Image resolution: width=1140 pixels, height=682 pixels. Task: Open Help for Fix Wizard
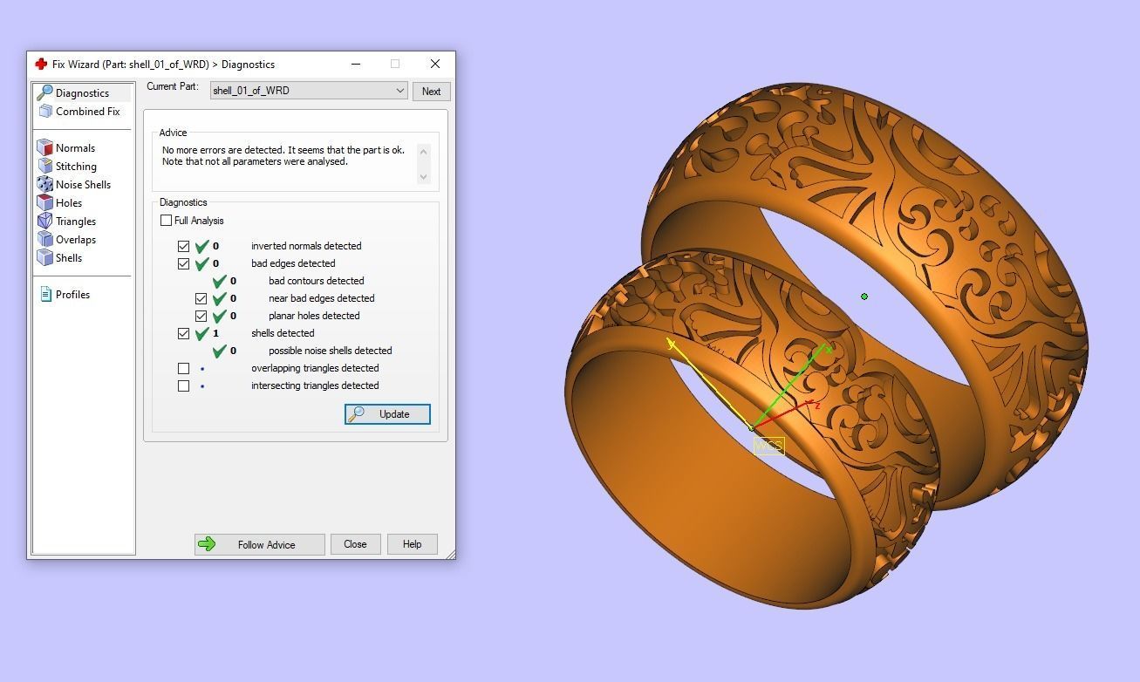[x=412, y=544]
